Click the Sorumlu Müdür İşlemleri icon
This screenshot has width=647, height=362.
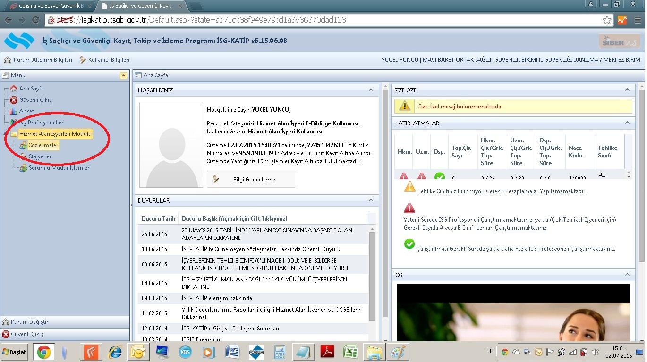(23, 168)
